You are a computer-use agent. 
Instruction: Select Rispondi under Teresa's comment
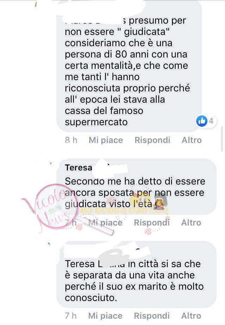(152, 223)
